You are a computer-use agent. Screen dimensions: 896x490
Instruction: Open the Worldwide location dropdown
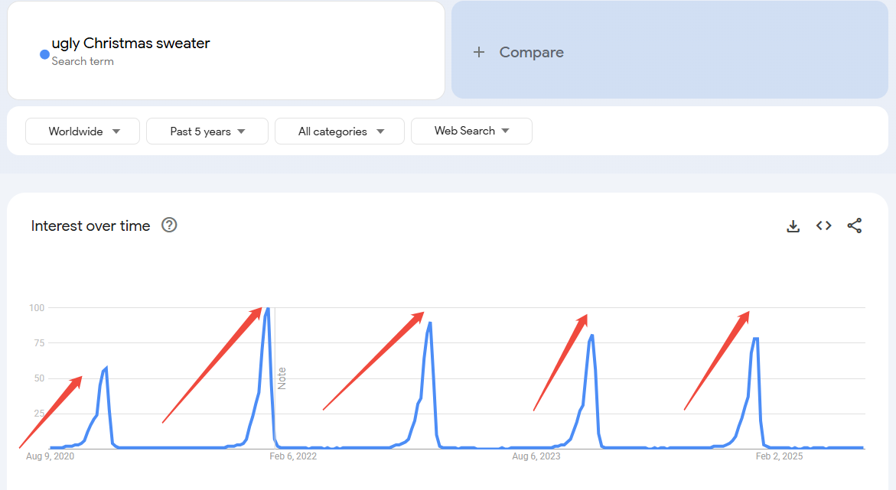[82, 131]
